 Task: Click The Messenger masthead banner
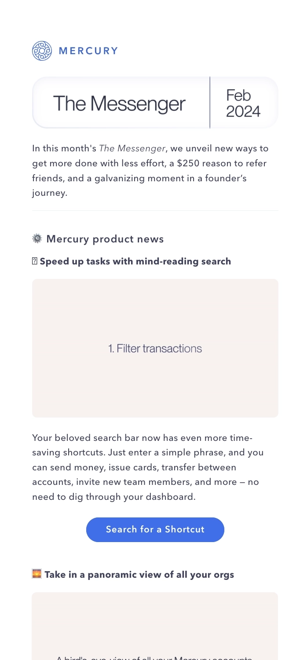coord(155,103)
